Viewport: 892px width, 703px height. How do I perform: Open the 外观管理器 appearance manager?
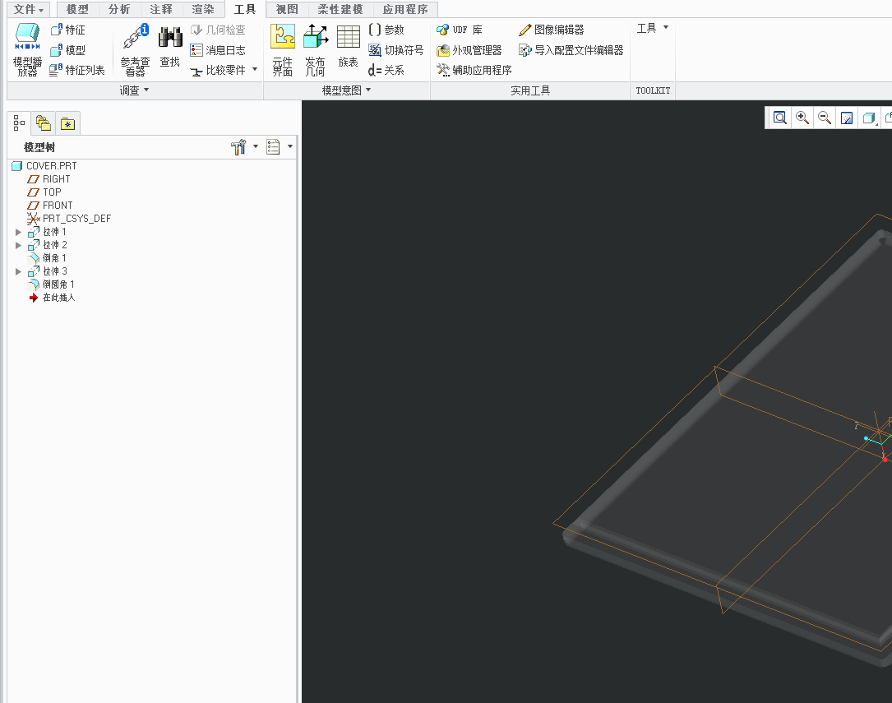(x=469, y=50)
